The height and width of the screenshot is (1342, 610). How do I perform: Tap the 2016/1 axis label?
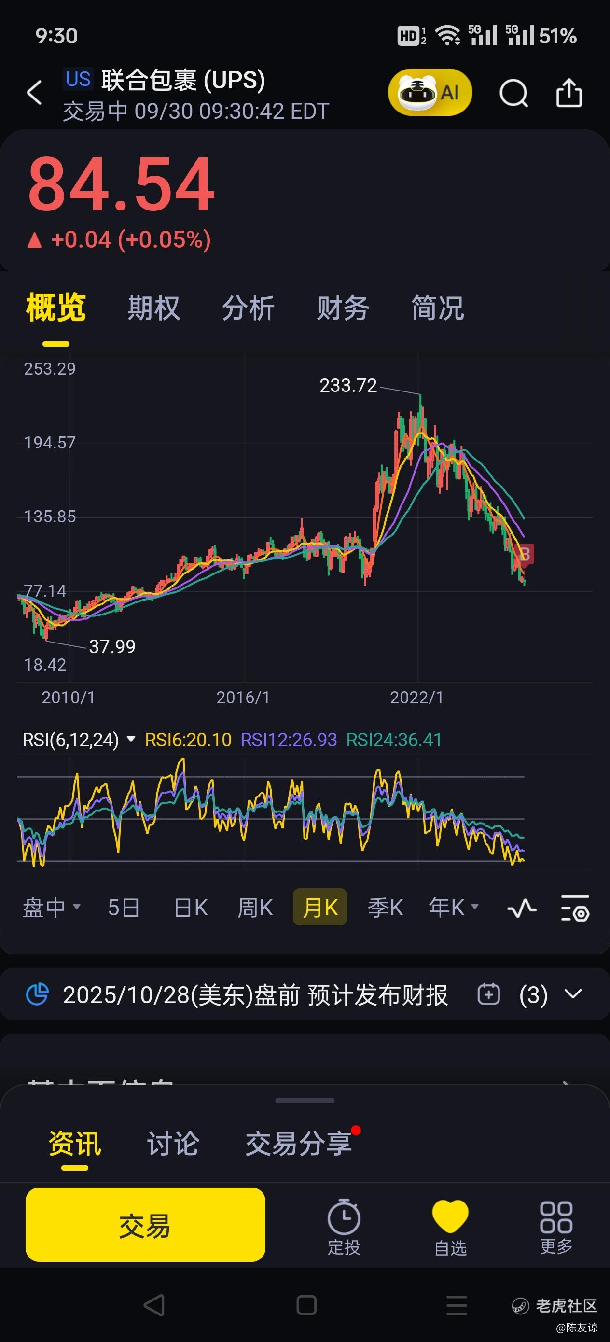click(243, 698)
